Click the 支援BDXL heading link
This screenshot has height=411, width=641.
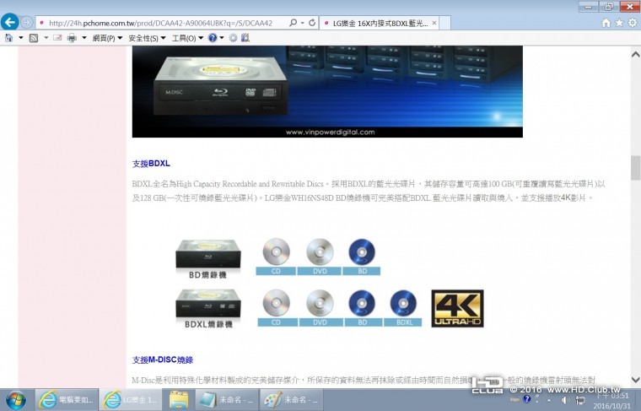(151, 164)
